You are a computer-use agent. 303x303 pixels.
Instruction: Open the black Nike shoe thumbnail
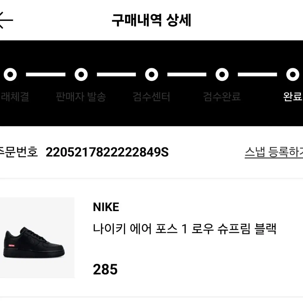tap(37, 238)
